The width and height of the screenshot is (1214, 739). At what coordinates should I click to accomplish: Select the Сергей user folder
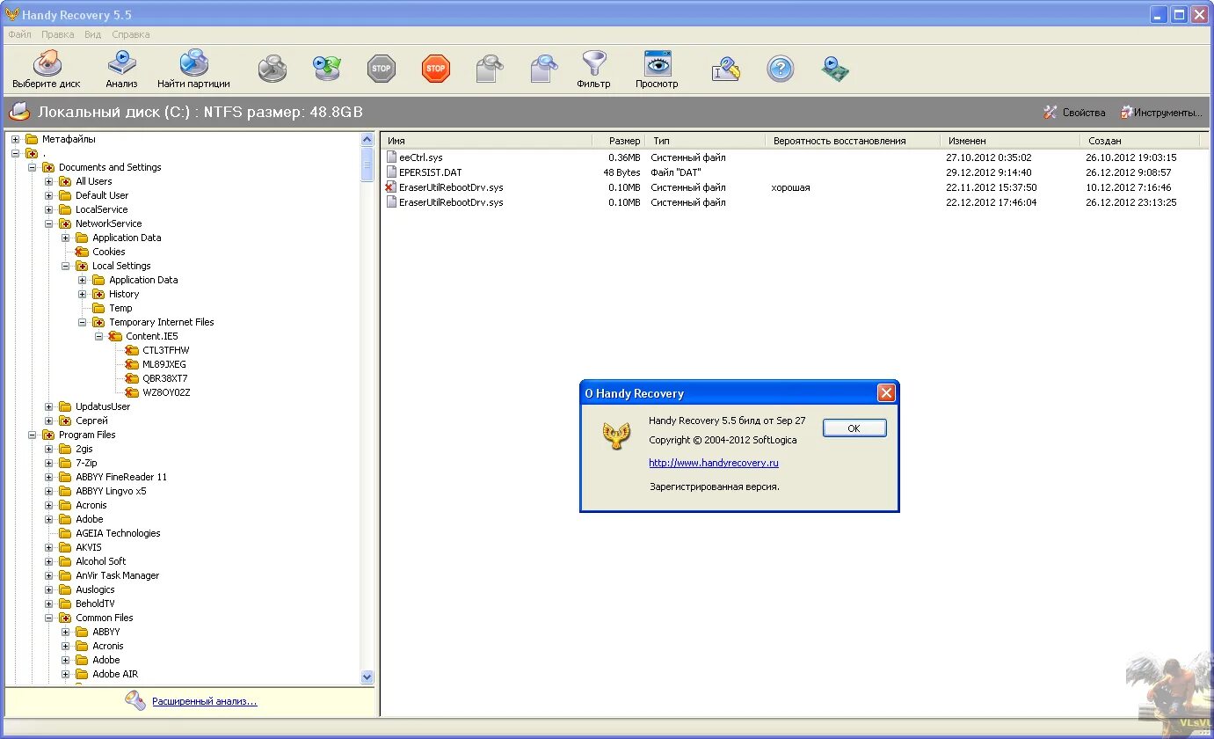(x=91, y=421)
